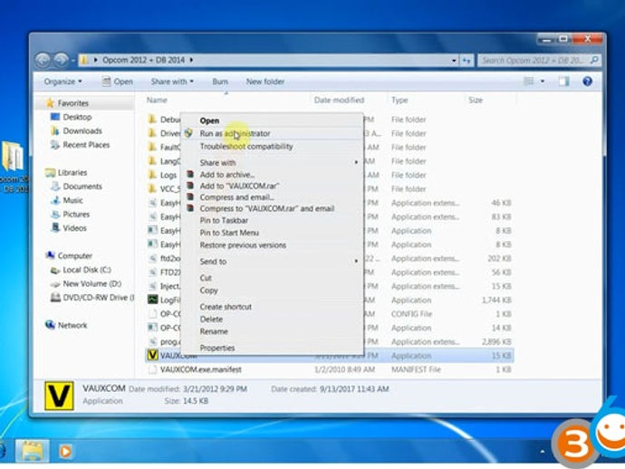The height and width of the screenshot is (469, 625).
Task: Click the VAUXCOM yellow V application icon
Action: (152, 356)
